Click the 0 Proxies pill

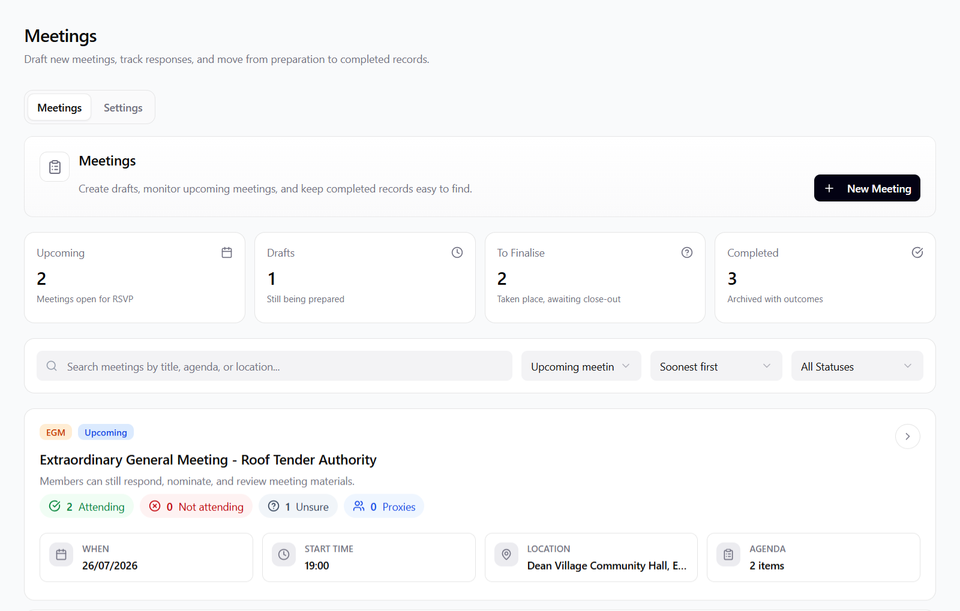384,507
